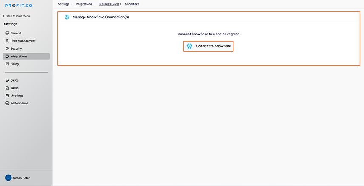
Task: Click the Tasks clipboard icon
Action: (x=7, y=88)
